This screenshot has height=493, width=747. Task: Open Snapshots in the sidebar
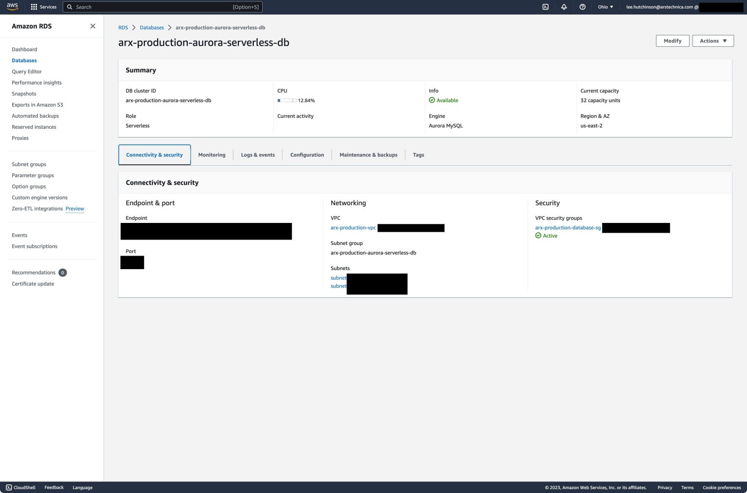click(x=24, y=94)
